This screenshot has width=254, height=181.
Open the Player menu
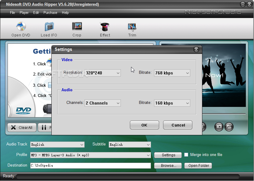tap(24, 13)
